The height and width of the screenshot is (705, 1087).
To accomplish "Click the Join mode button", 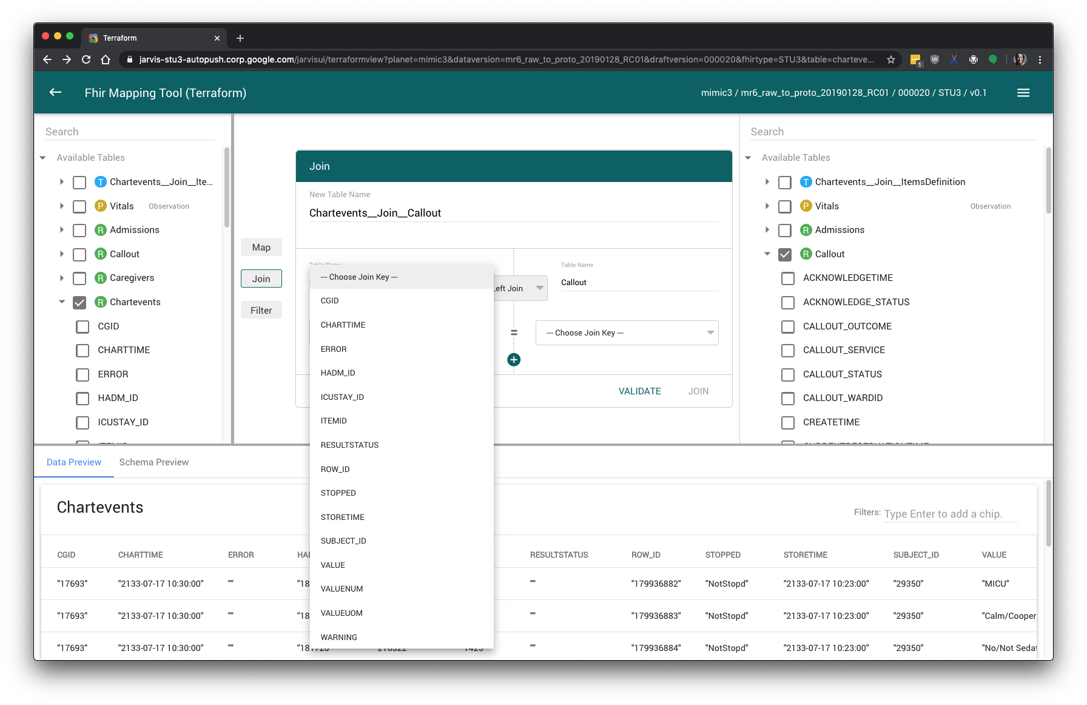I will point(261,279).
